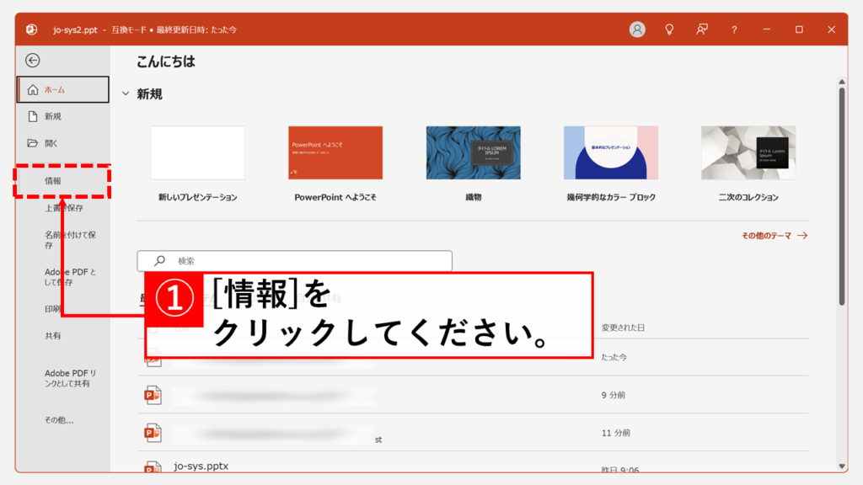Click the 11 分前 modified time
Image resolution: width=863 pixels, height=485 pixels.
coord(615,433)
